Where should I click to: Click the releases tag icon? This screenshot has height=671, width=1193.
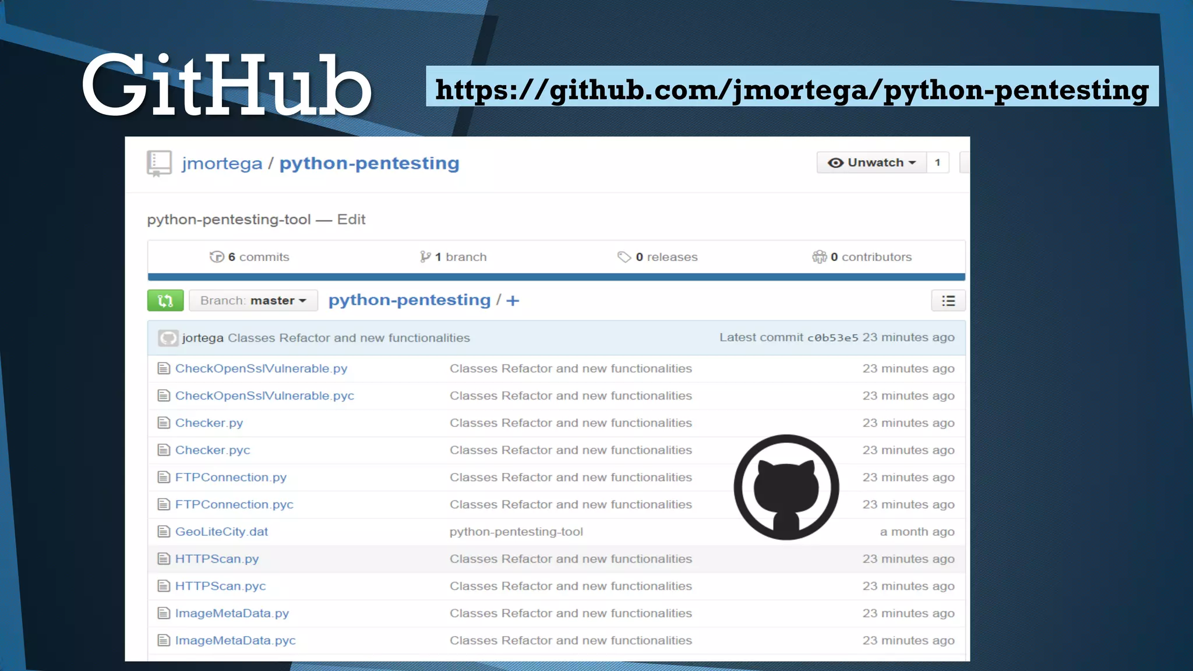tap(624, 257)
